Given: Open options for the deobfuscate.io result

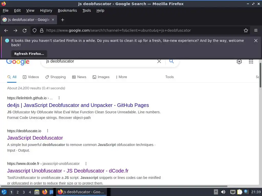Looking at the screenshot, I should (48, 131).
